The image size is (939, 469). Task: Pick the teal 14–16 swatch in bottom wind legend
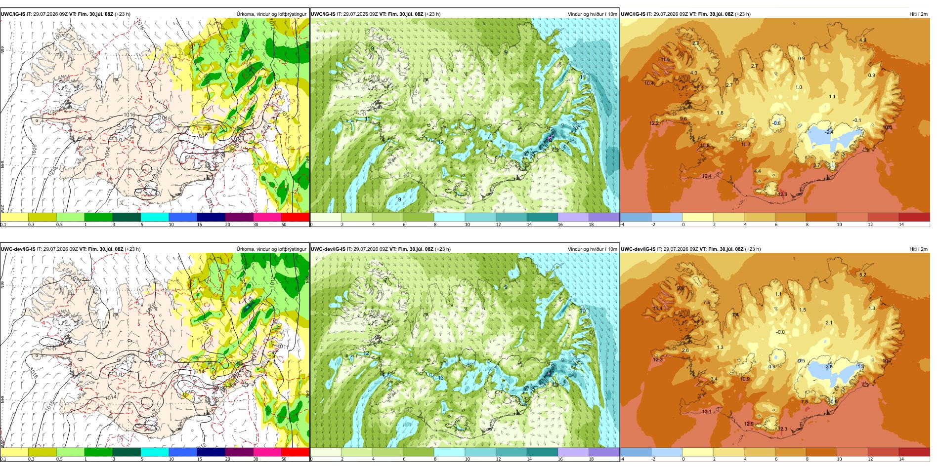tap(542, 452)
